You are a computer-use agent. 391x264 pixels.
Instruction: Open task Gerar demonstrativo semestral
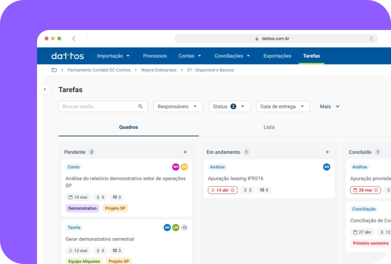pos(100,239)
